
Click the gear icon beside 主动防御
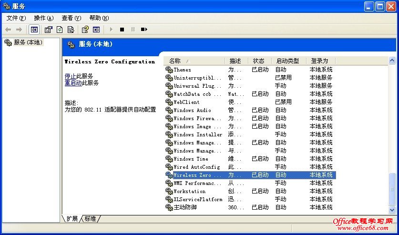[169, 207]
